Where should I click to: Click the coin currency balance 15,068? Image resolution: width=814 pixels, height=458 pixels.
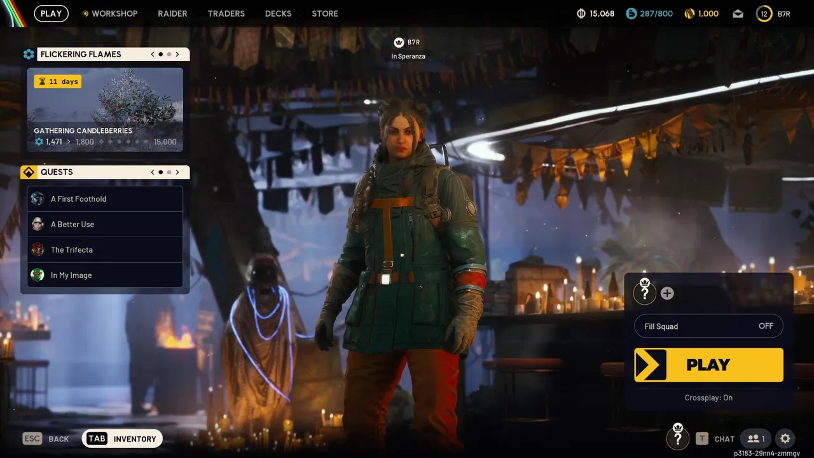[595, 13]
